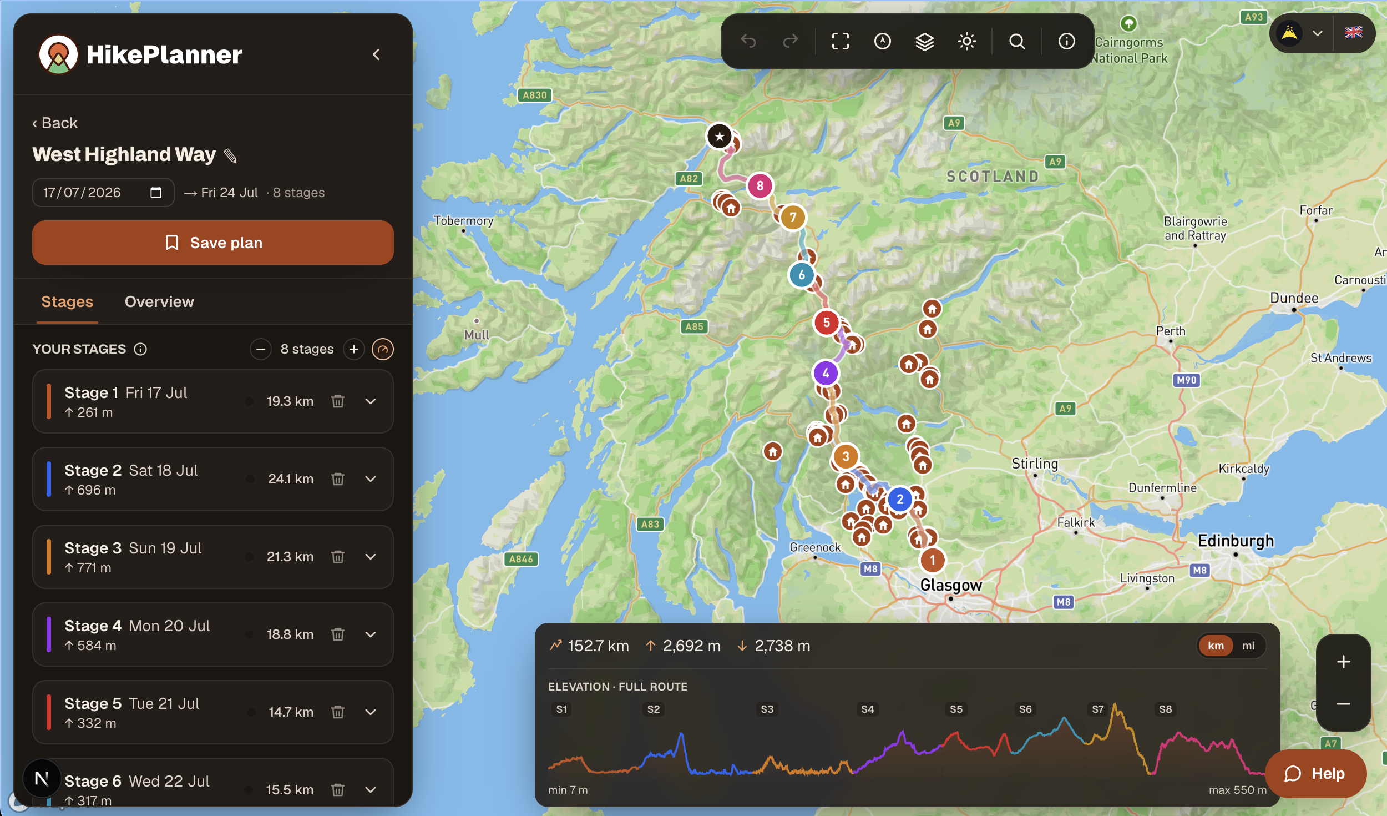The width and height of the screenshot is (1387, 816).
Task: Select S3 label on elevation chart
Action: (767, 709)
